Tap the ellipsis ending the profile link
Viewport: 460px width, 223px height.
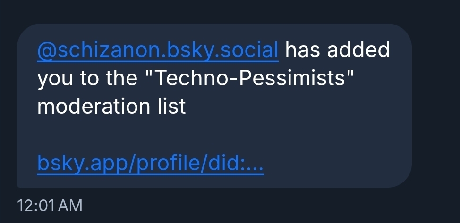point(255,164)
